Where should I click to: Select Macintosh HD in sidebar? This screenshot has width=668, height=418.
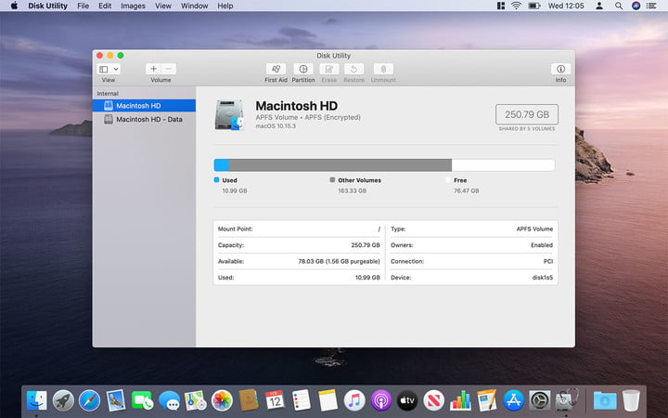[137, 106]
